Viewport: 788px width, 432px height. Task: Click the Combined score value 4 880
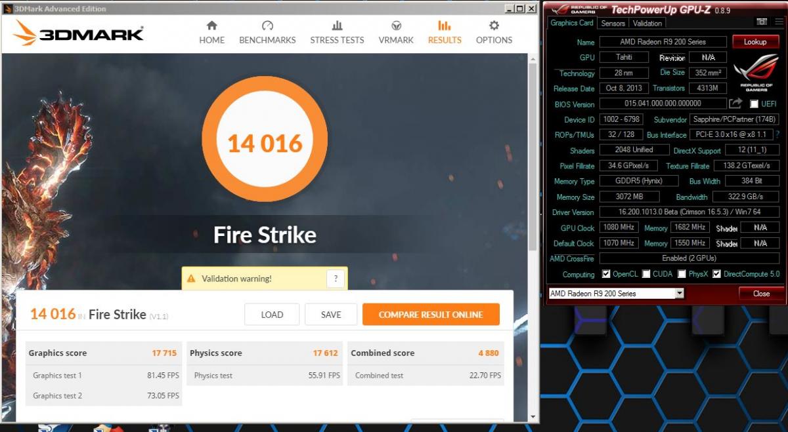(x=489, y=353)
